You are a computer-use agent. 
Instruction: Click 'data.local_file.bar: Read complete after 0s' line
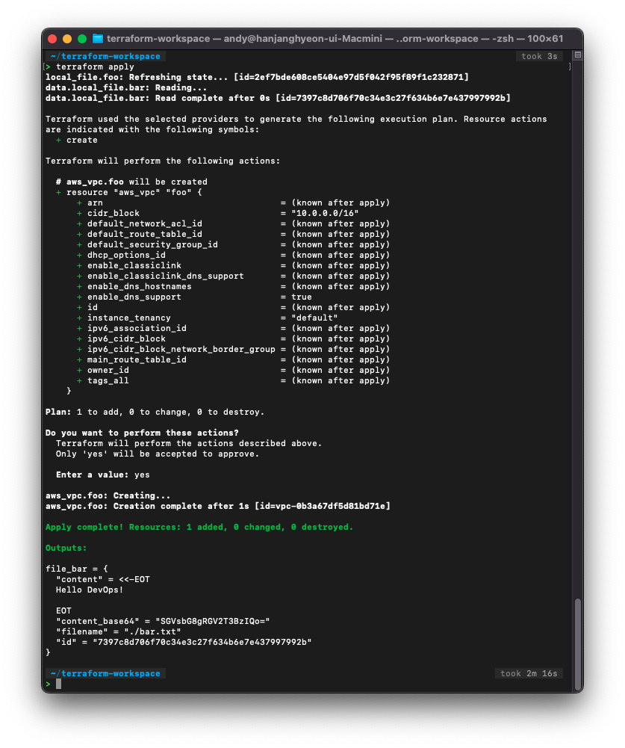[278, 99]
